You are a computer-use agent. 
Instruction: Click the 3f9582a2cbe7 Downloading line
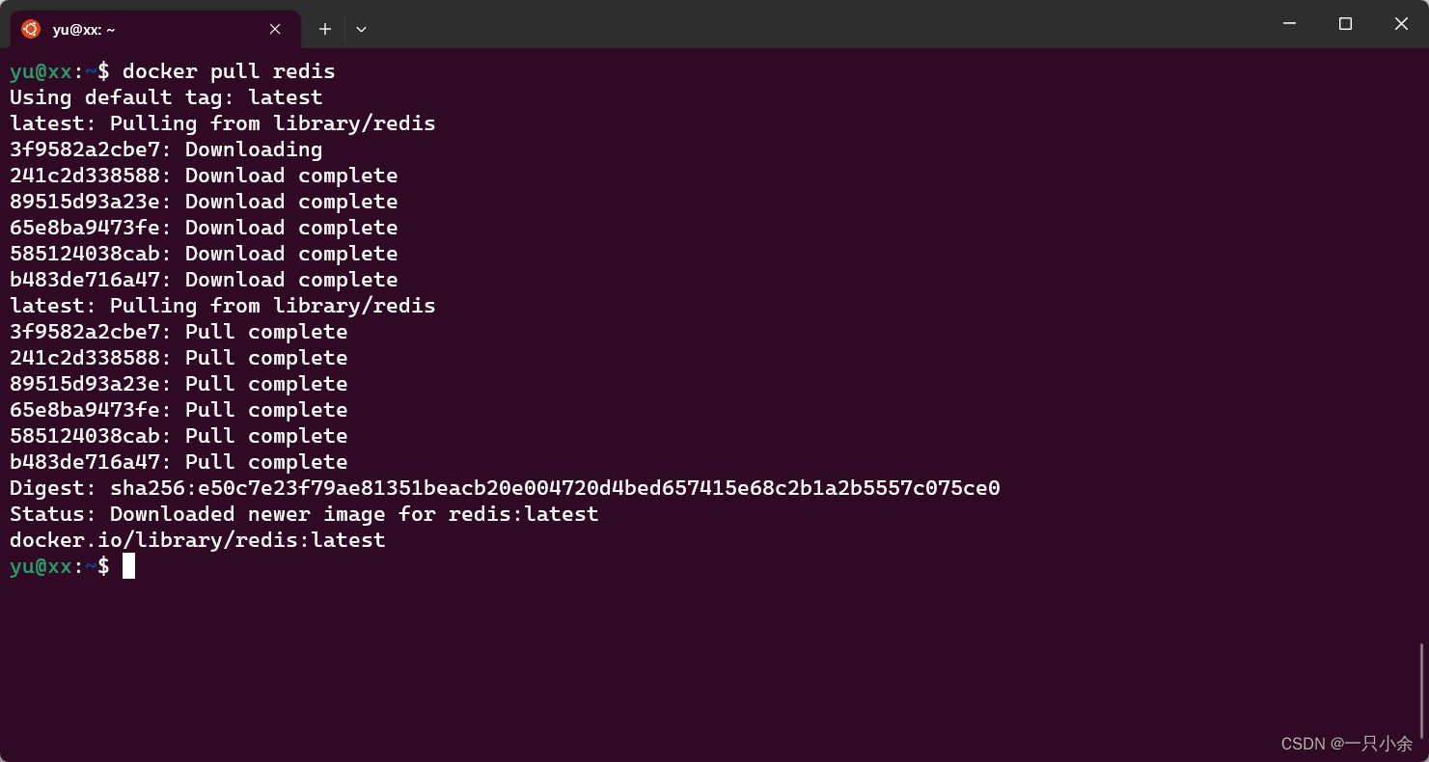click(x=166, y=150)
